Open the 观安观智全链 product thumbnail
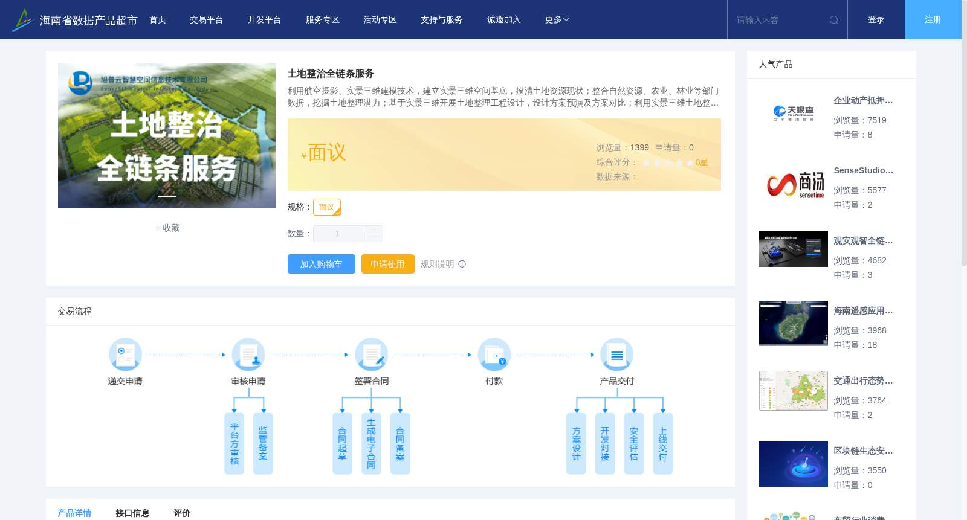The image size is (967, 520). click(794, 249)
